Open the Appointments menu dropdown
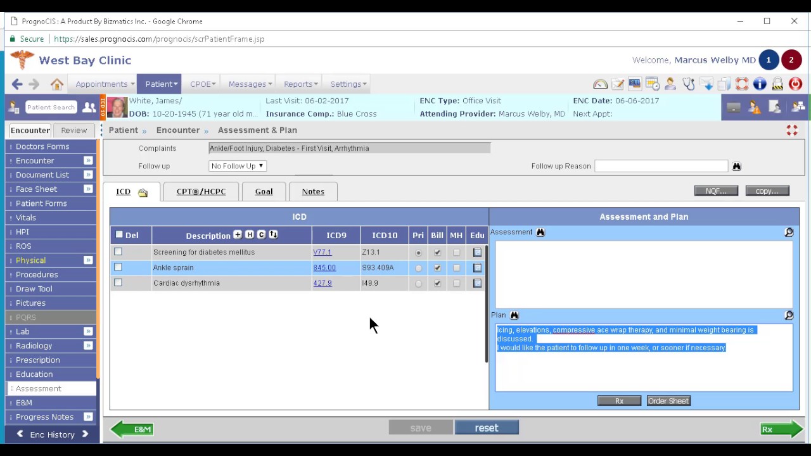The image size is (811, 456). coord(105,84)
